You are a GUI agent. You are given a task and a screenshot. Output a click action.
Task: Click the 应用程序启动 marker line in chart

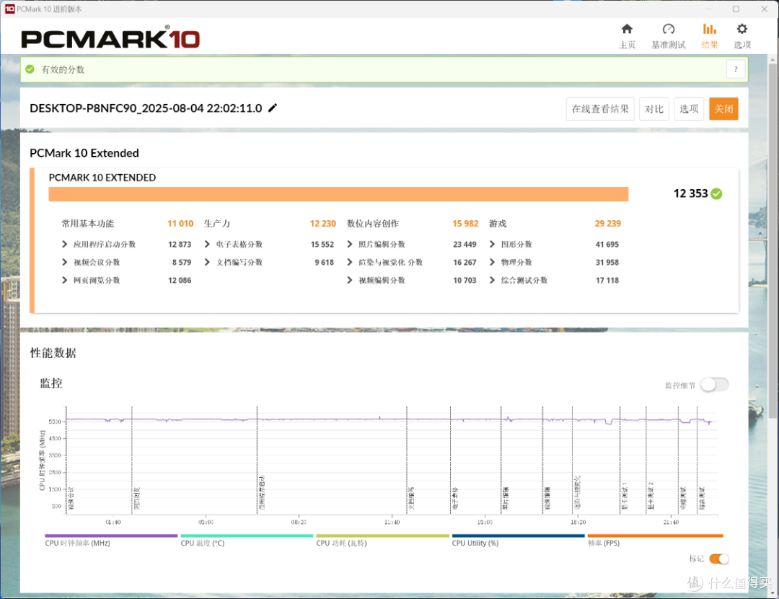(257, 460)
